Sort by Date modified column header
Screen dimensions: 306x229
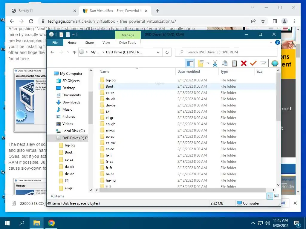197,72
